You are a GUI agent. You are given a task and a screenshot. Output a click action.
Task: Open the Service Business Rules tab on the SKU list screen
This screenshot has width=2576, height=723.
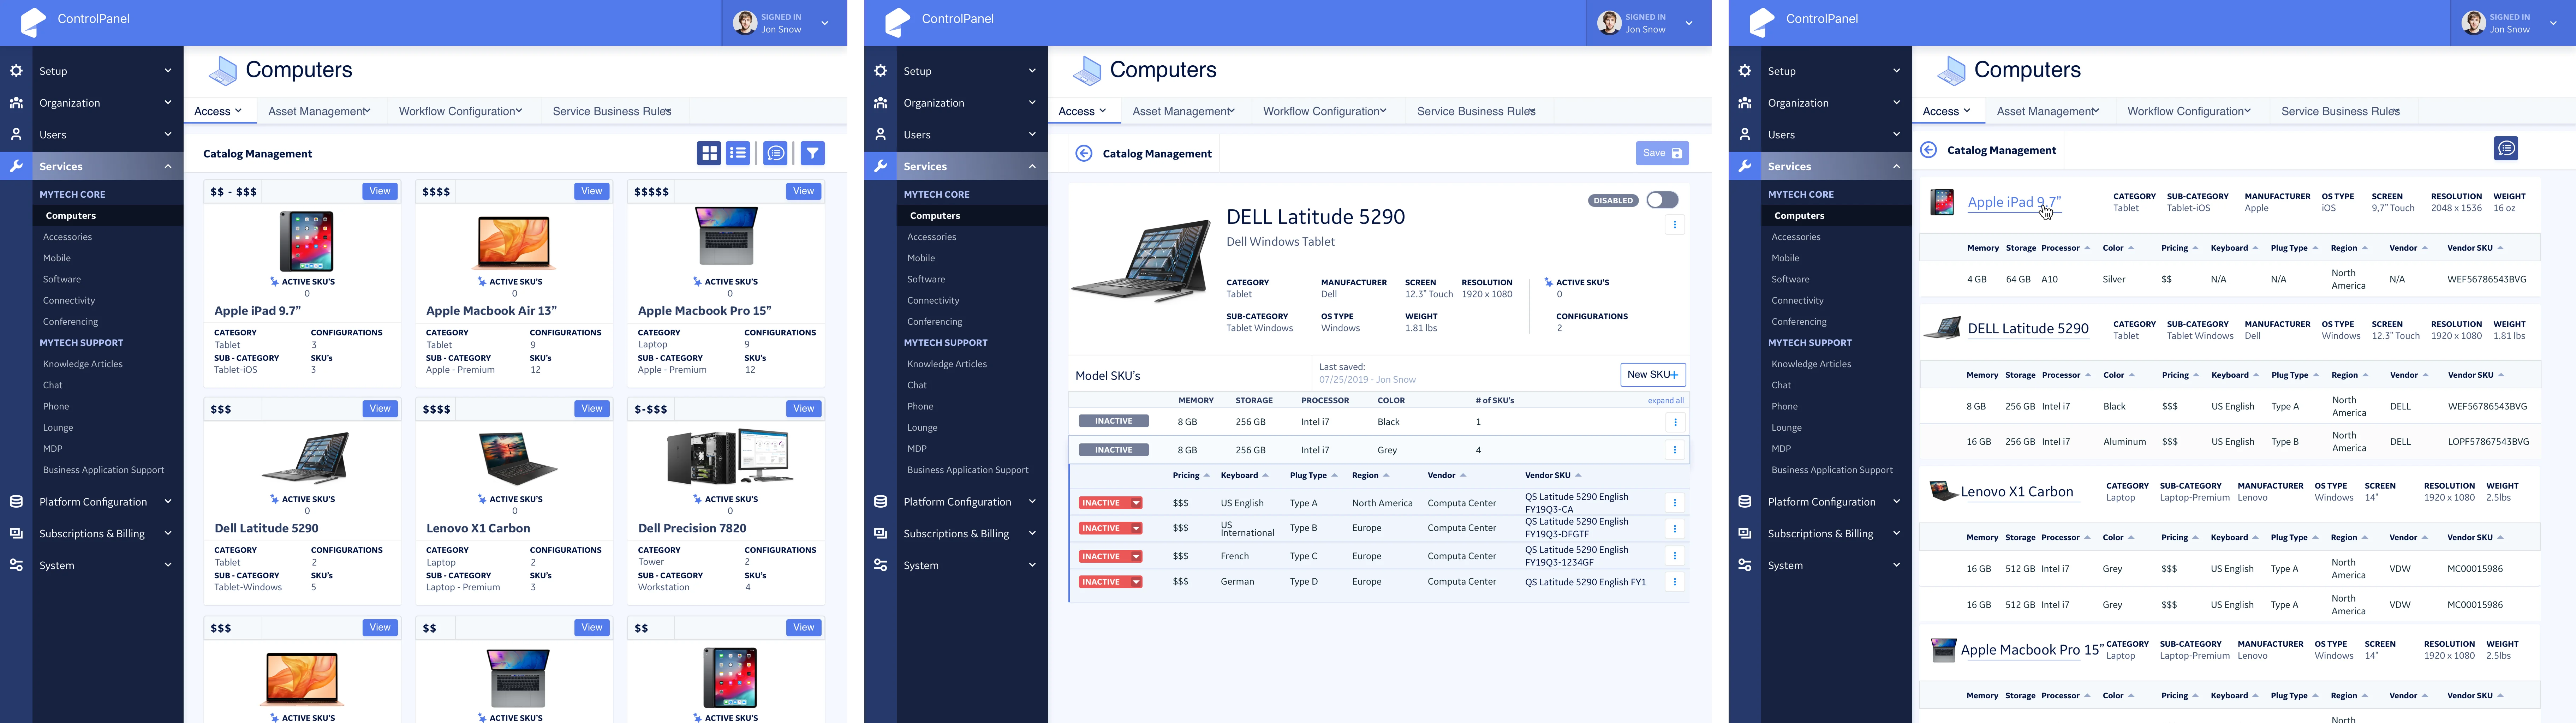2340,111
